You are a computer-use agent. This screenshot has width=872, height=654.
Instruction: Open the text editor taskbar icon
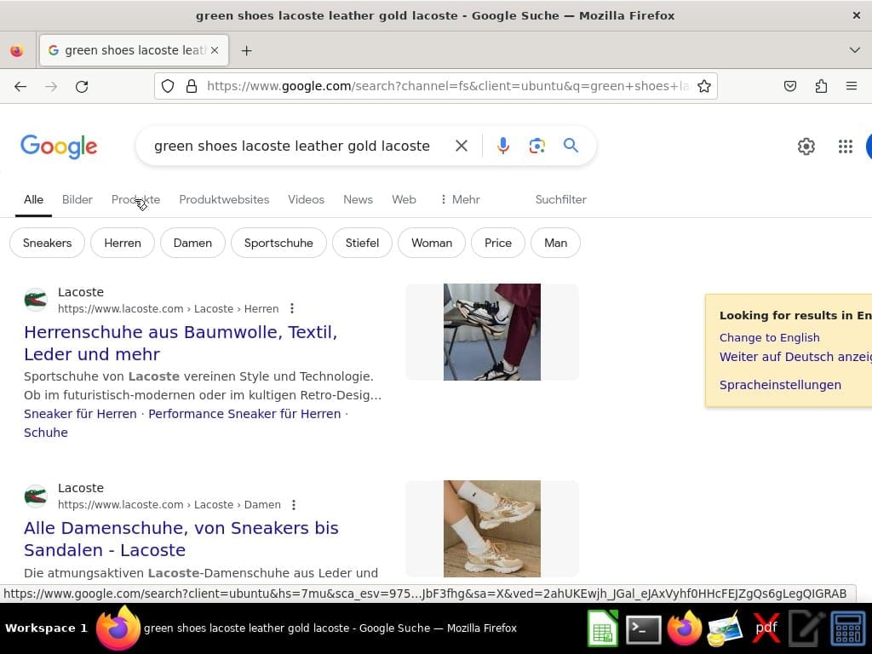pos(806,629)
